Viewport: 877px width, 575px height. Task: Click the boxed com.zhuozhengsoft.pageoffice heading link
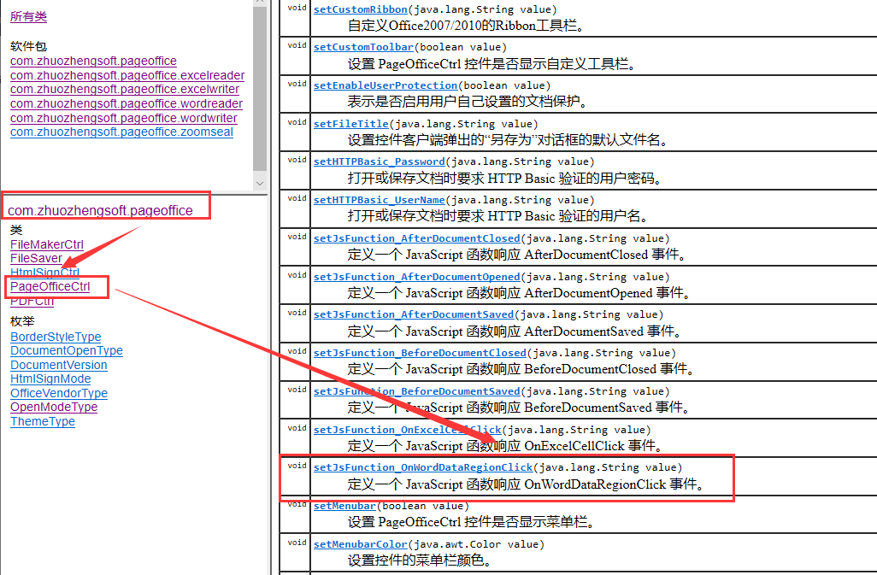click(100, 211)
